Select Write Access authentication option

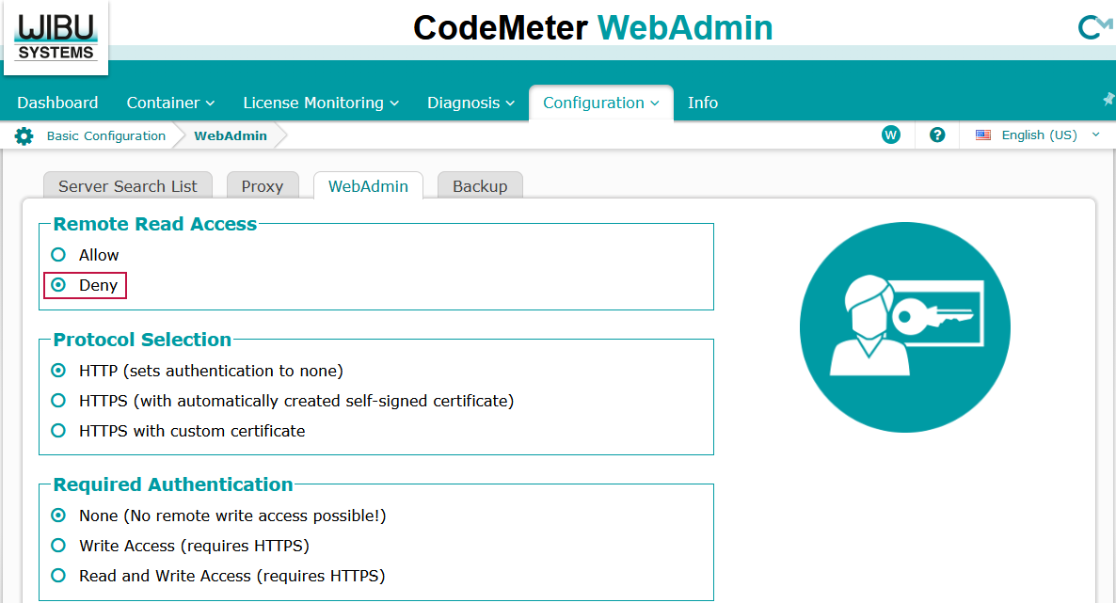pos(58,546)
